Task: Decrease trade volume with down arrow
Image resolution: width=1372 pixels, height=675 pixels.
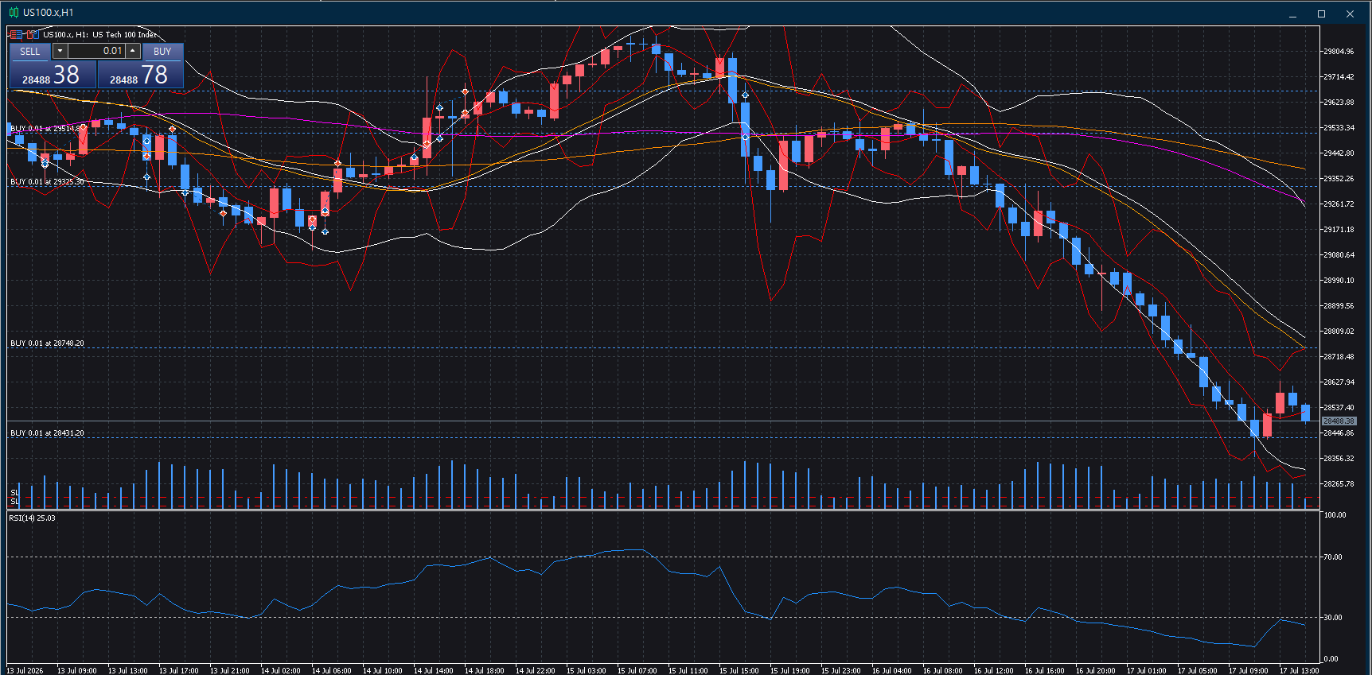Action: pyautogui.click(x=60, y=51)
